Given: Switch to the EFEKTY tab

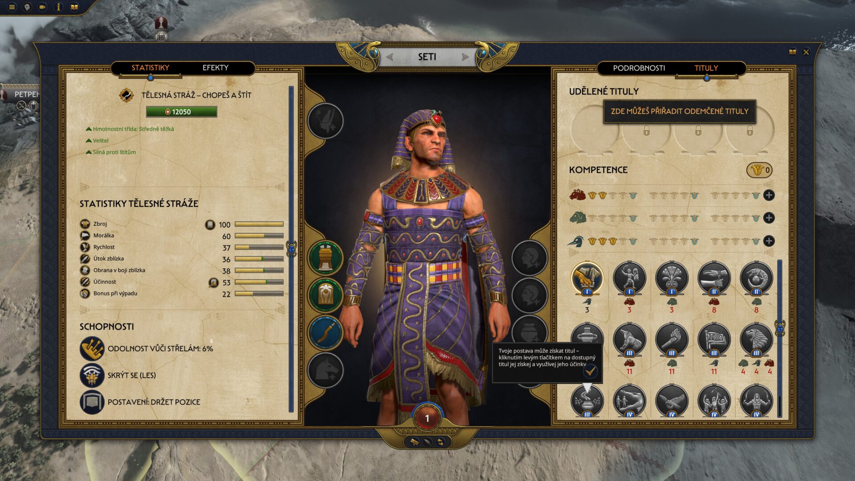Looking at the screenshot, I should 215,68.
